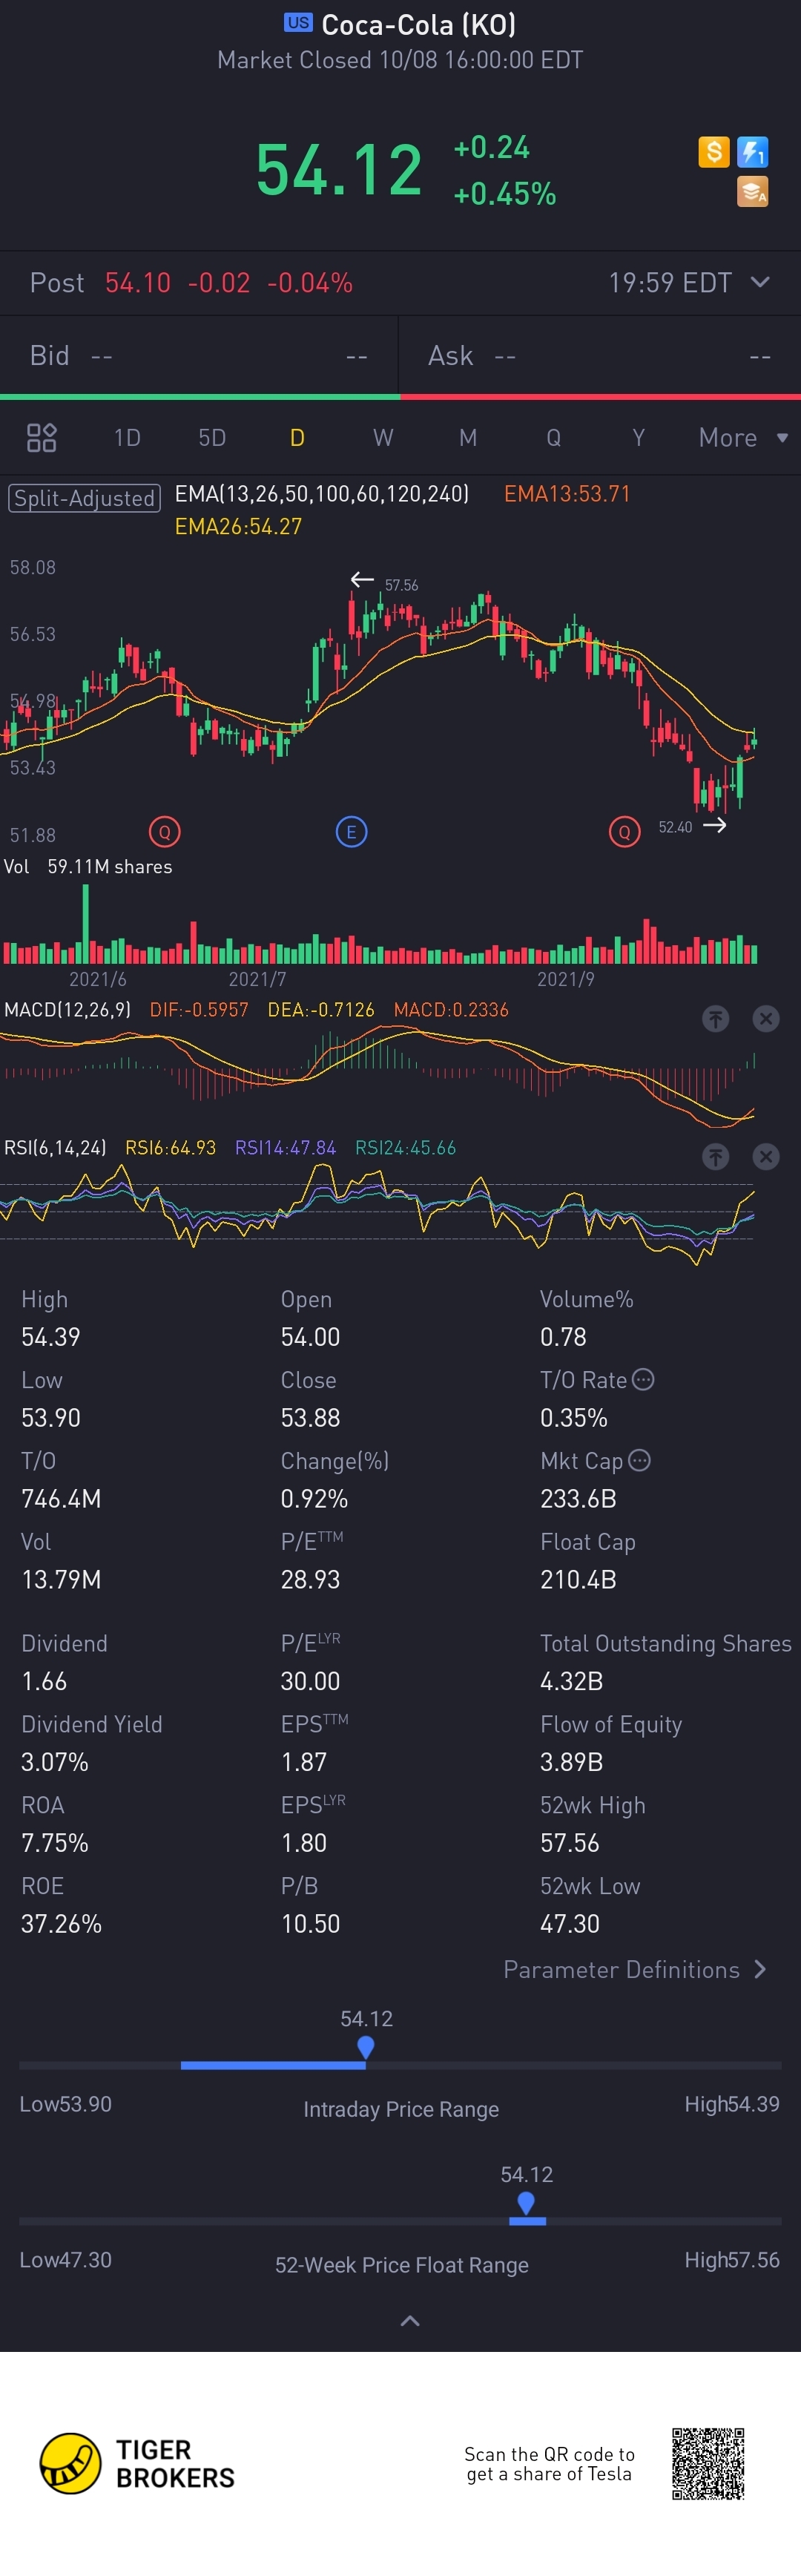This screenshot has width=801, height=2576.
Task: Toggle the Split-Adjusted price option
Action: (x=85, y=498)
